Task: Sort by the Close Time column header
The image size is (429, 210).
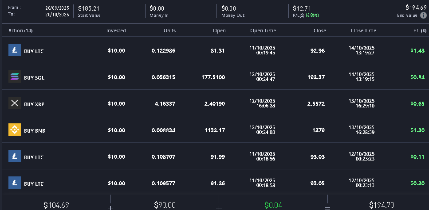Action: 363,31
